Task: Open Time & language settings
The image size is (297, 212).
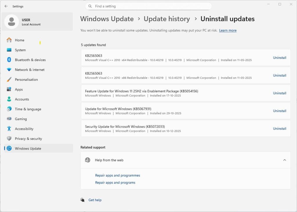Action: (39, 109)
